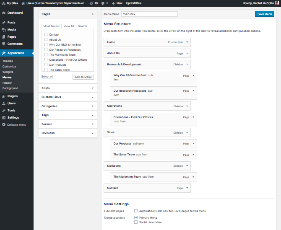Open the Tools section

click(x=11, y=111)
